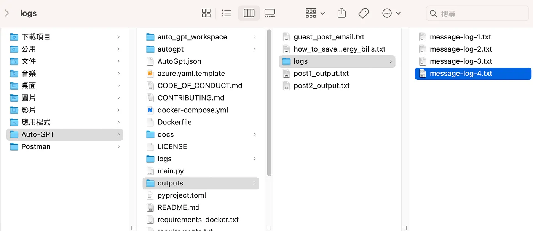Click the second column's vertical scrollbar

point(269,103)
